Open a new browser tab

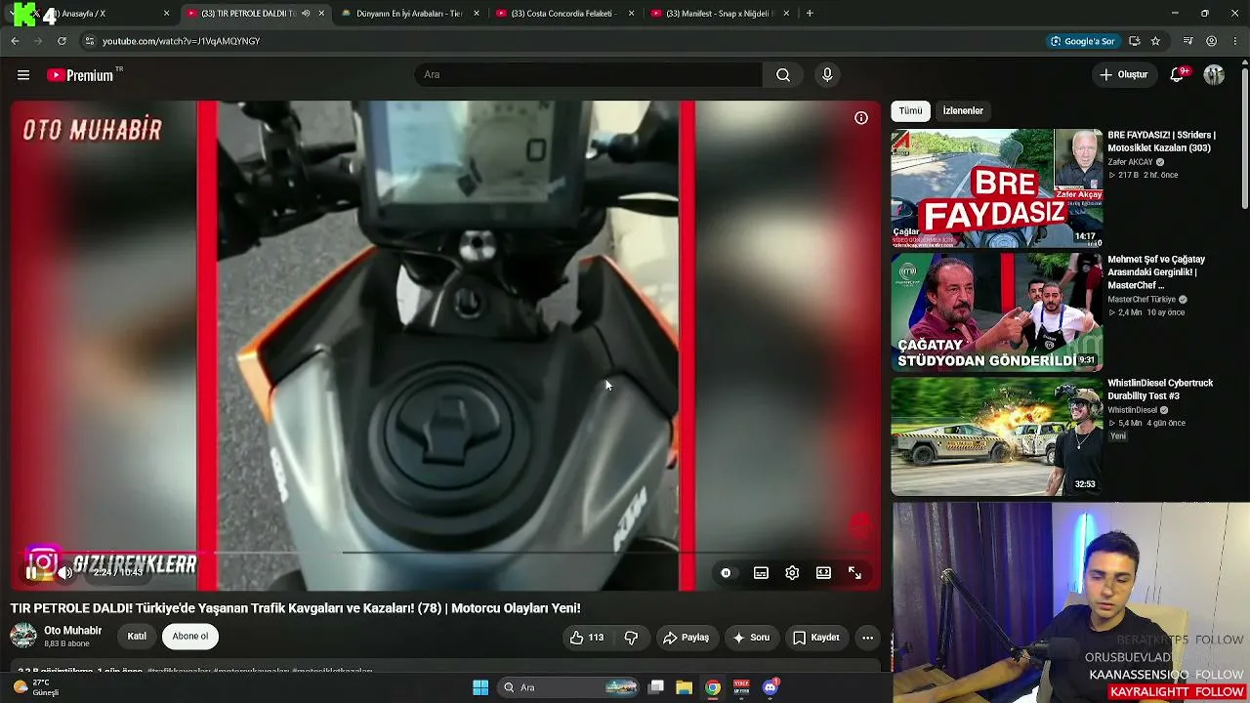pos(810,14)
